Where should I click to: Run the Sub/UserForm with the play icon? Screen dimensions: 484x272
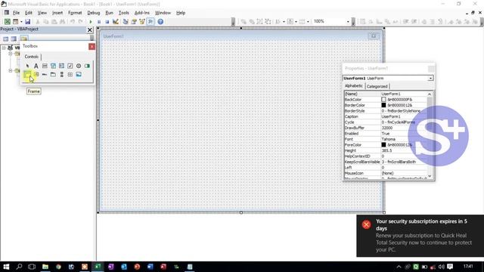click(x=91, y=22)
